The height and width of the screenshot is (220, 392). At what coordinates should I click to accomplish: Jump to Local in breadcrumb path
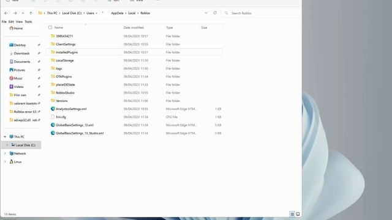pyautogui.click(x=132, y=13)
